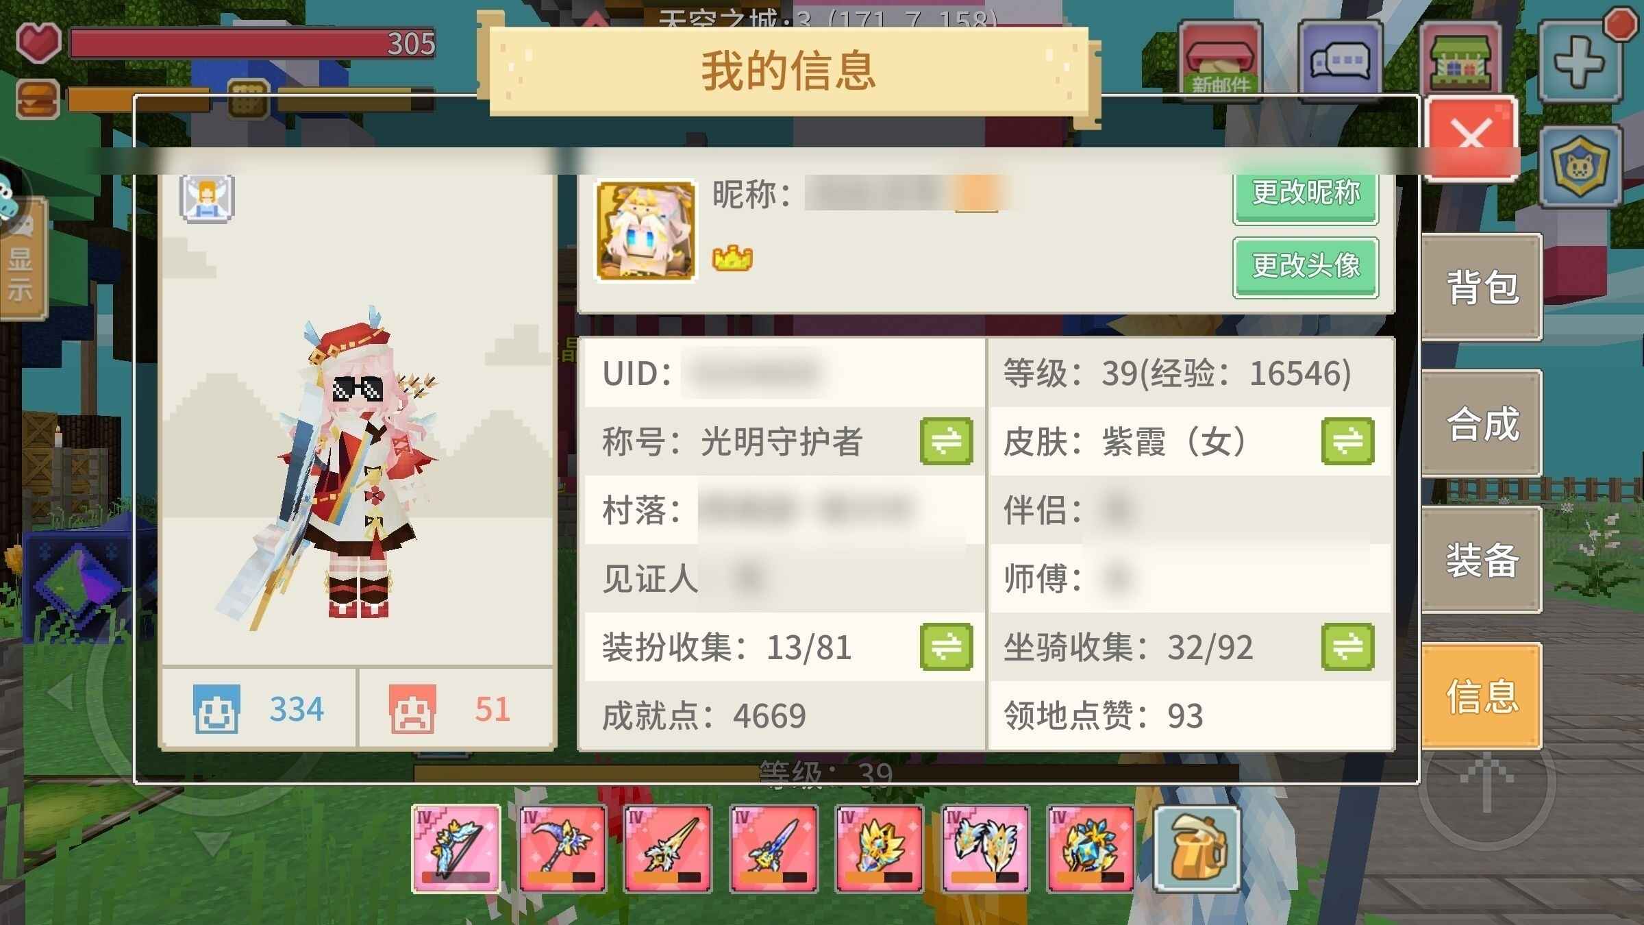Viewport: 1644px width, 925px height.
Task: Click the 更改昵称 button
Action: pyautogui.click(x=1306, y=194)
